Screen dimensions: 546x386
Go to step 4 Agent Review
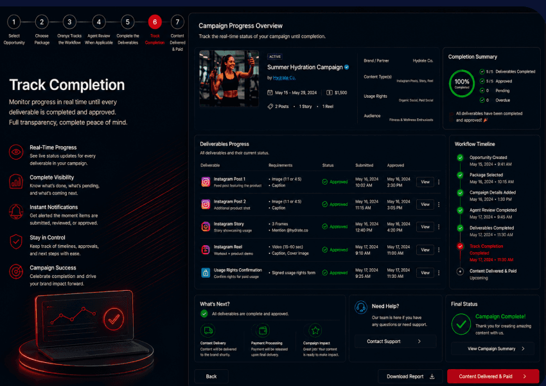[99, 23]
